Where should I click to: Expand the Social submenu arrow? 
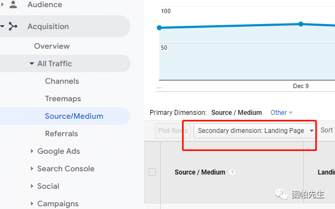click(x=32, y=186)
